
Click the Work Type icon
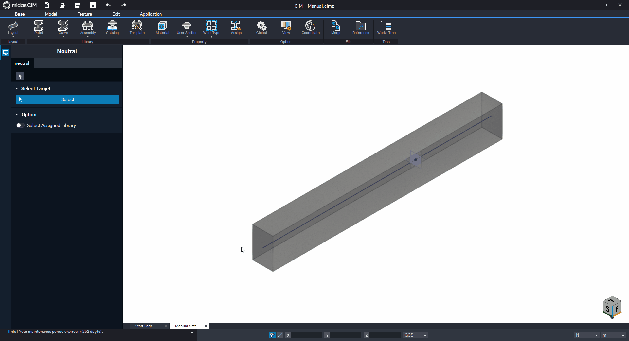(211, 27)
